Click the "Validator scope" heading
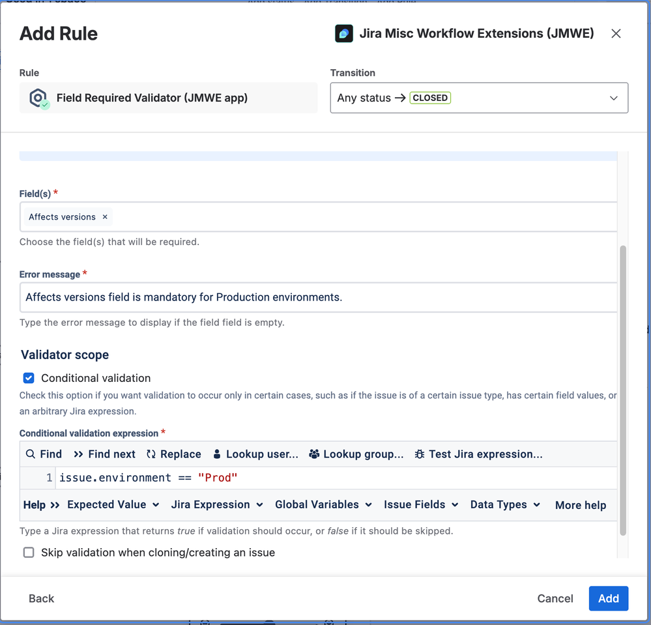The width and height of the screenshot is (651, 625). (x=65, y=355)
